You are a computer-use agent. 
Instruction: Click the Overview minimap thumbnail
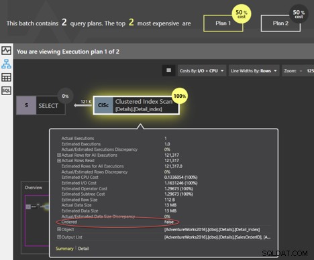(x=37, y=220)
